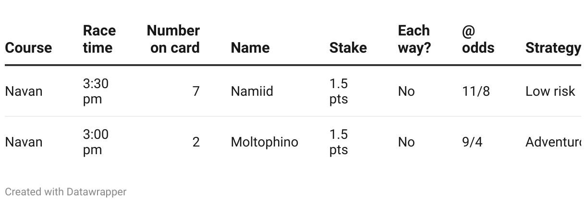
Task: Select the Stake column header
Action: pyautogui.click(x=348, y=48)
